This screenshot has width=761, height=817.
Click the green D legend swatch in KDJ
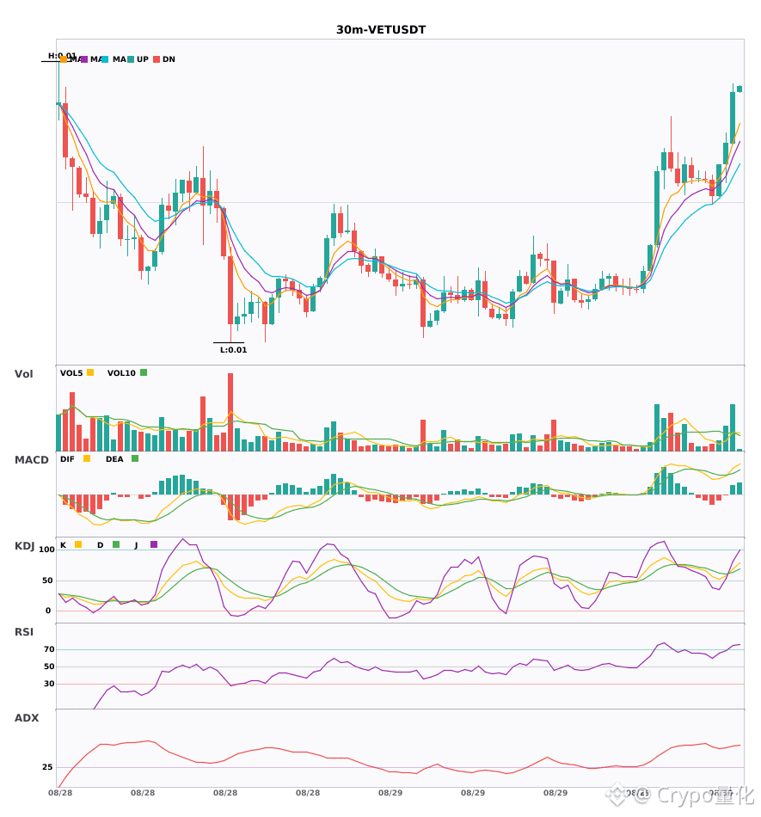[x=116, y=544]
